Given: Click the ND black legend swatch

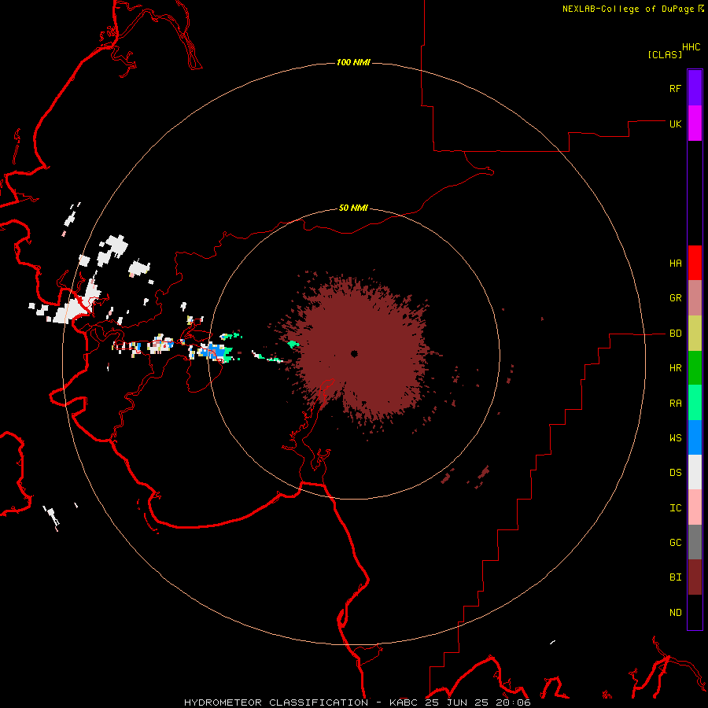Looking at the screenshot, I should 695,612.
